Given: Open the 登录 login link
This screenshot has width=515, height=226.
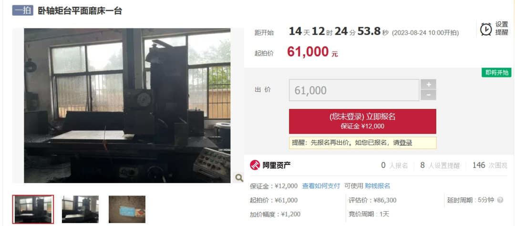Looking at the screenshot, I should pyautogui.click(x=406, y=143).
